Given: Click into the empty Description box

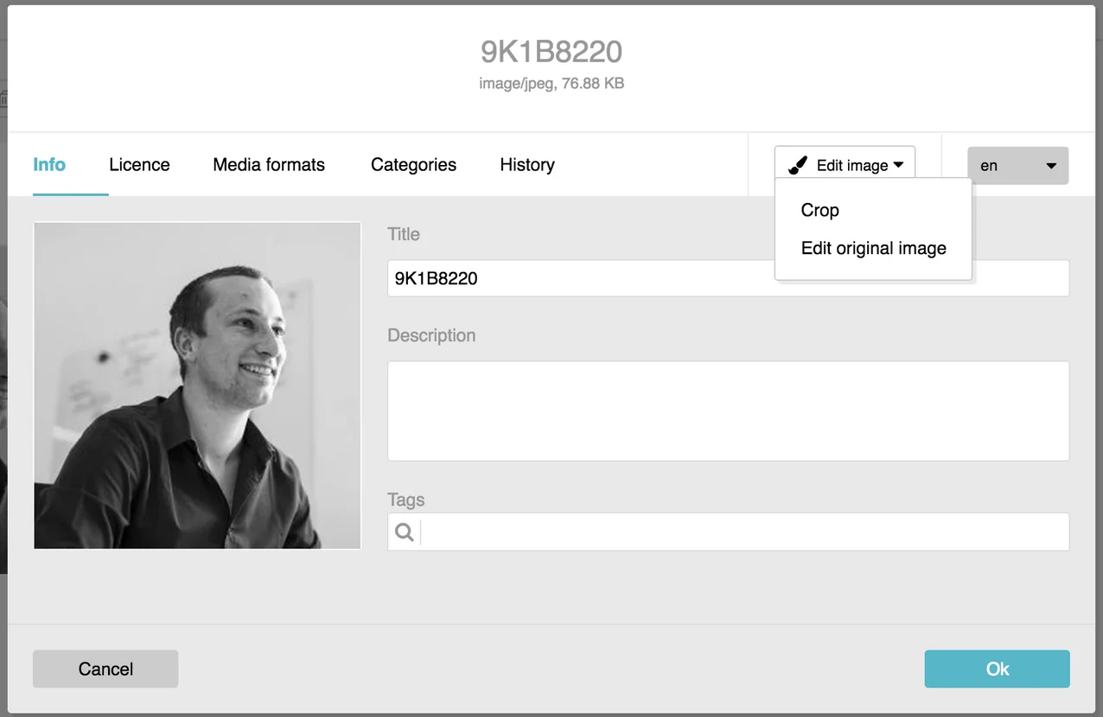Looking at the screenshot, I should pyautogui.click(x=728, y=411).
